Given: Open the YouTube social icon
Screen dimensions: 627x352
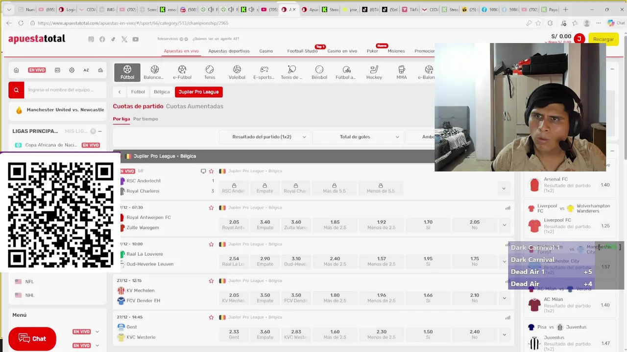Looking at the screenshot, I should click(135, 39).
